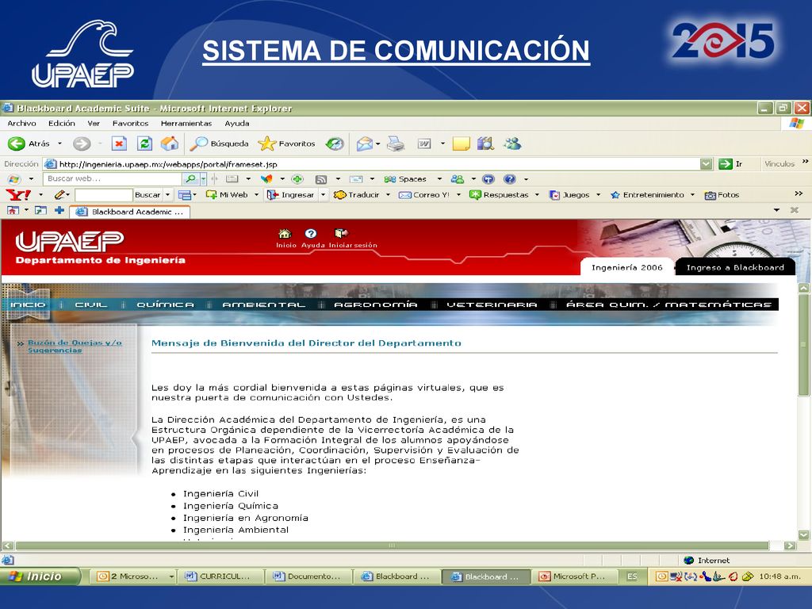Print the page with printer icon

396,144
